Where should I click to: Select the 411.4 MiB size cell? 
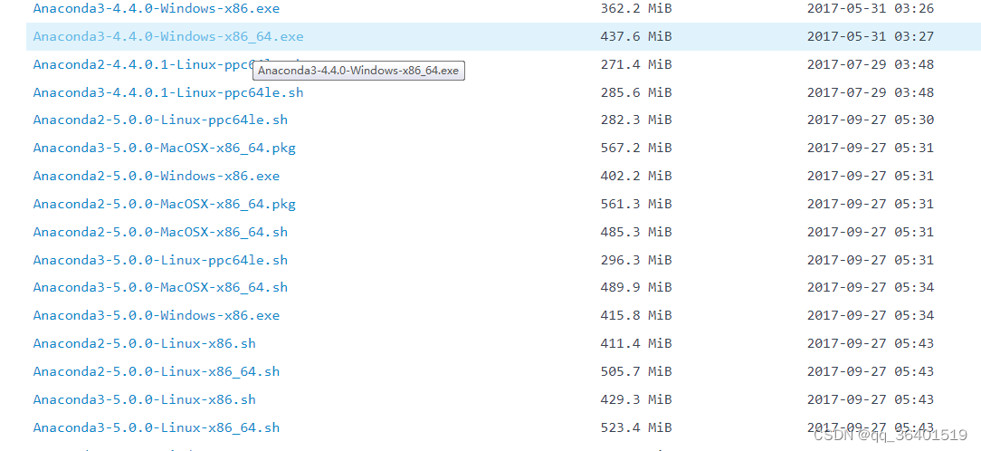coord(635,343)
